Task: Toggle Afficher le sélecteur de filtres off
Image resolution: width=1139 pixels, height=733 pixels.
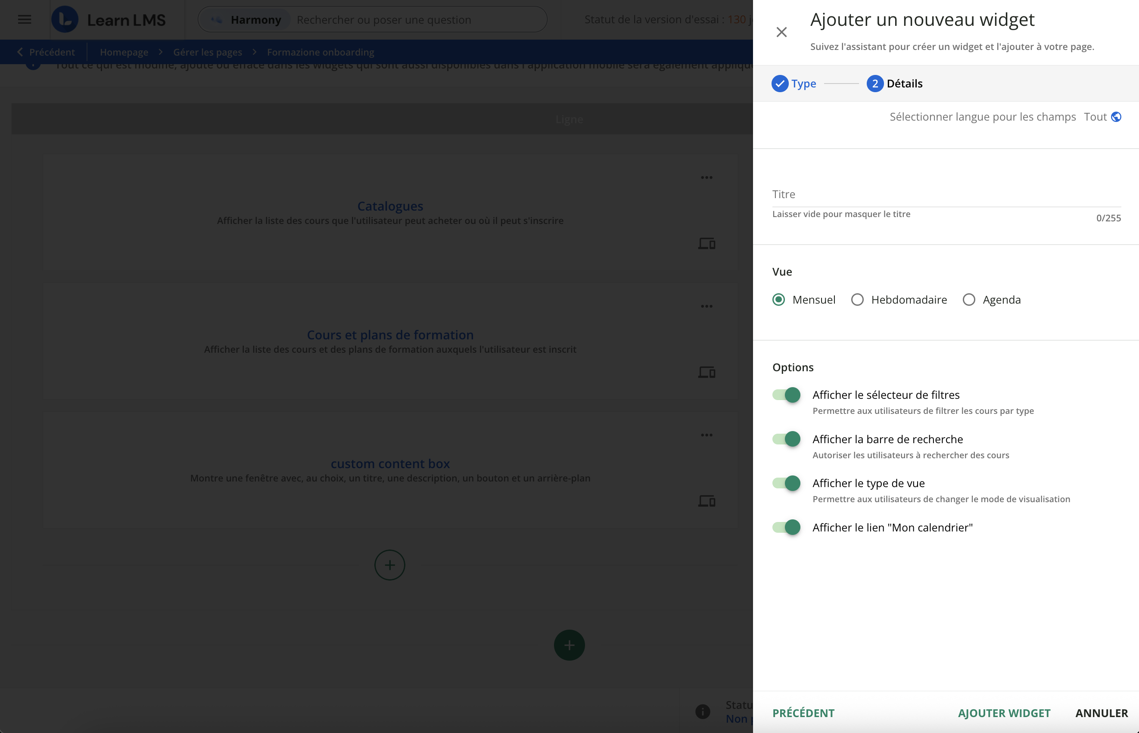Action: coord(786,395)
